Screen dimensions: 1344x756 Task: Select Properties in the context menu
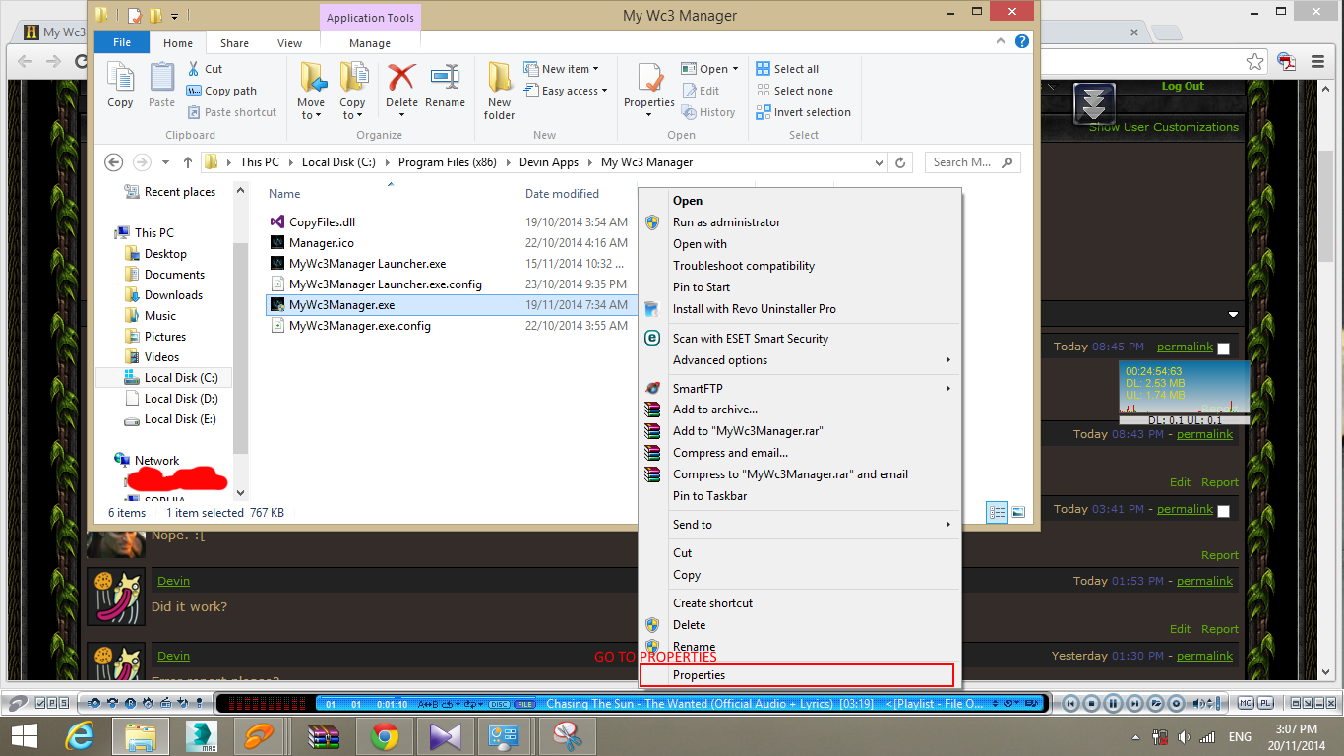click(799, 675)
